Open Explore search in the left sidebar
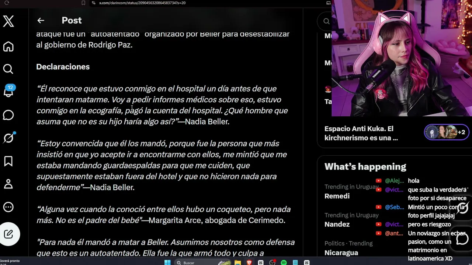The image size is (472, 265). [8, 69]
